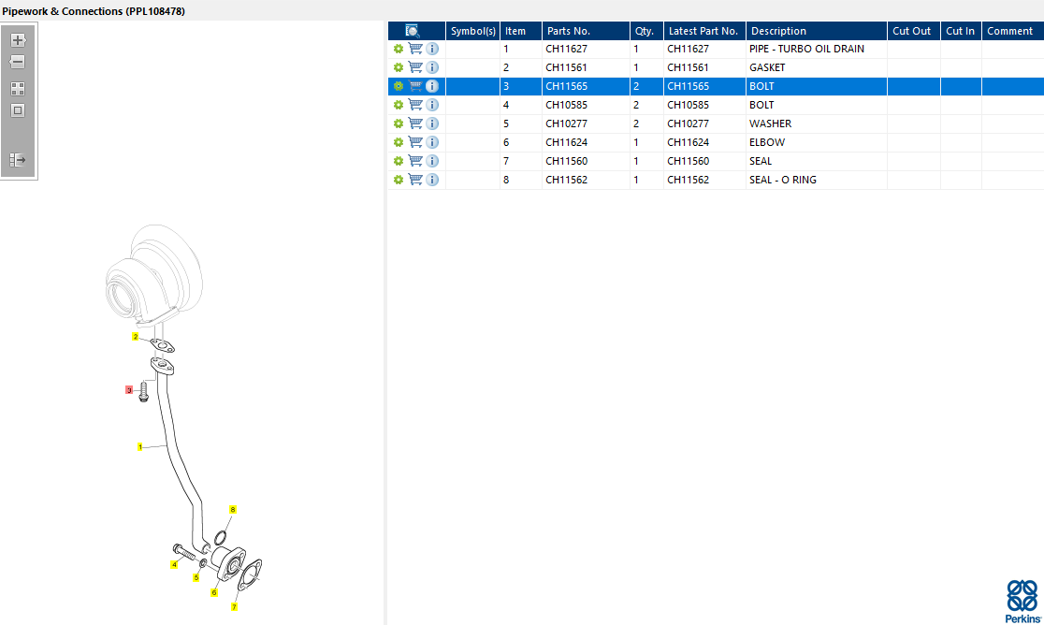Click gear icon for WASHER row
Screen dimensions: 1044x625
[x=399, y=124]
